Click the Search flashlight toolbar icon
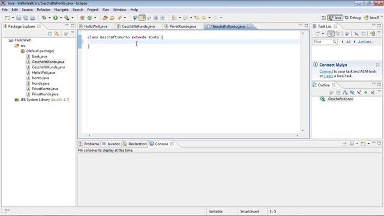 [x=119, y=17]
